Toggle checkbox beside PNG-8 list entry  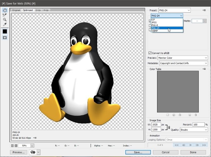150,25
